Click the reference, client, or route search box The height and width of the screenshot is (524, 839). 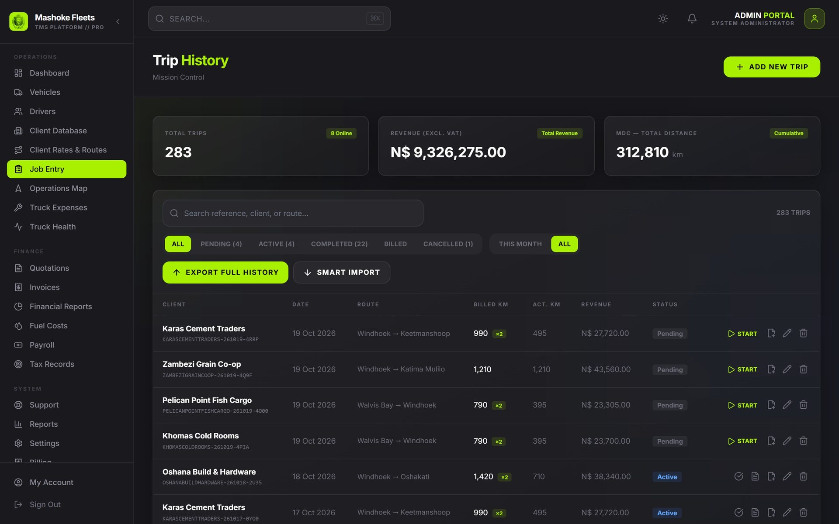pyautogui.click(x=293, y=213)
